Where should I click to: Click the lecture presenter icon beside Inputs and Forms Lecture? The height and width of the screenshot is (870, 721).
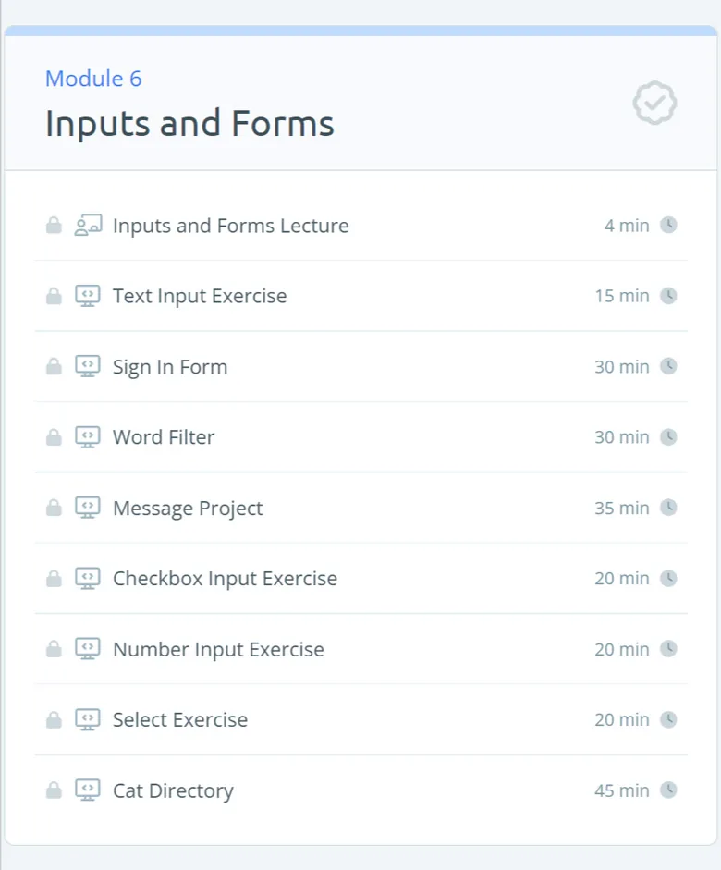88,226
